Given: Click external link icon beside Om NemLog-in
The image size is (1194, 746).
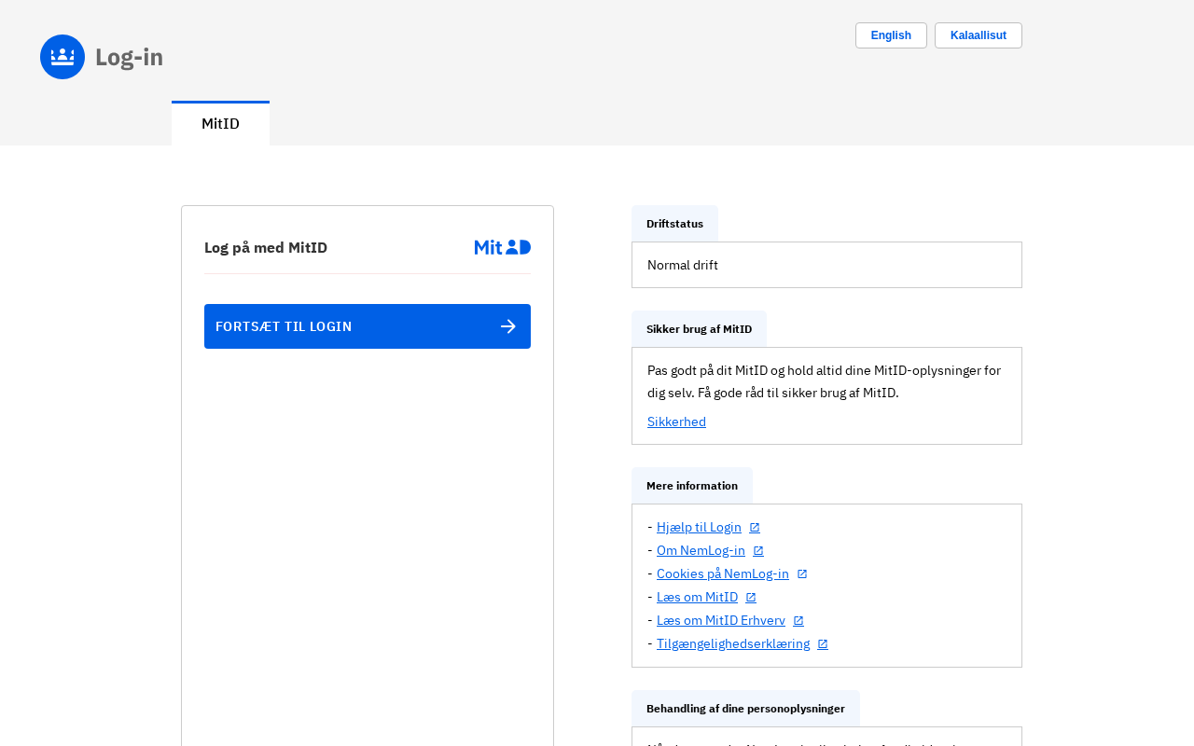Looking at the screenshot, I should click(758, 551).
